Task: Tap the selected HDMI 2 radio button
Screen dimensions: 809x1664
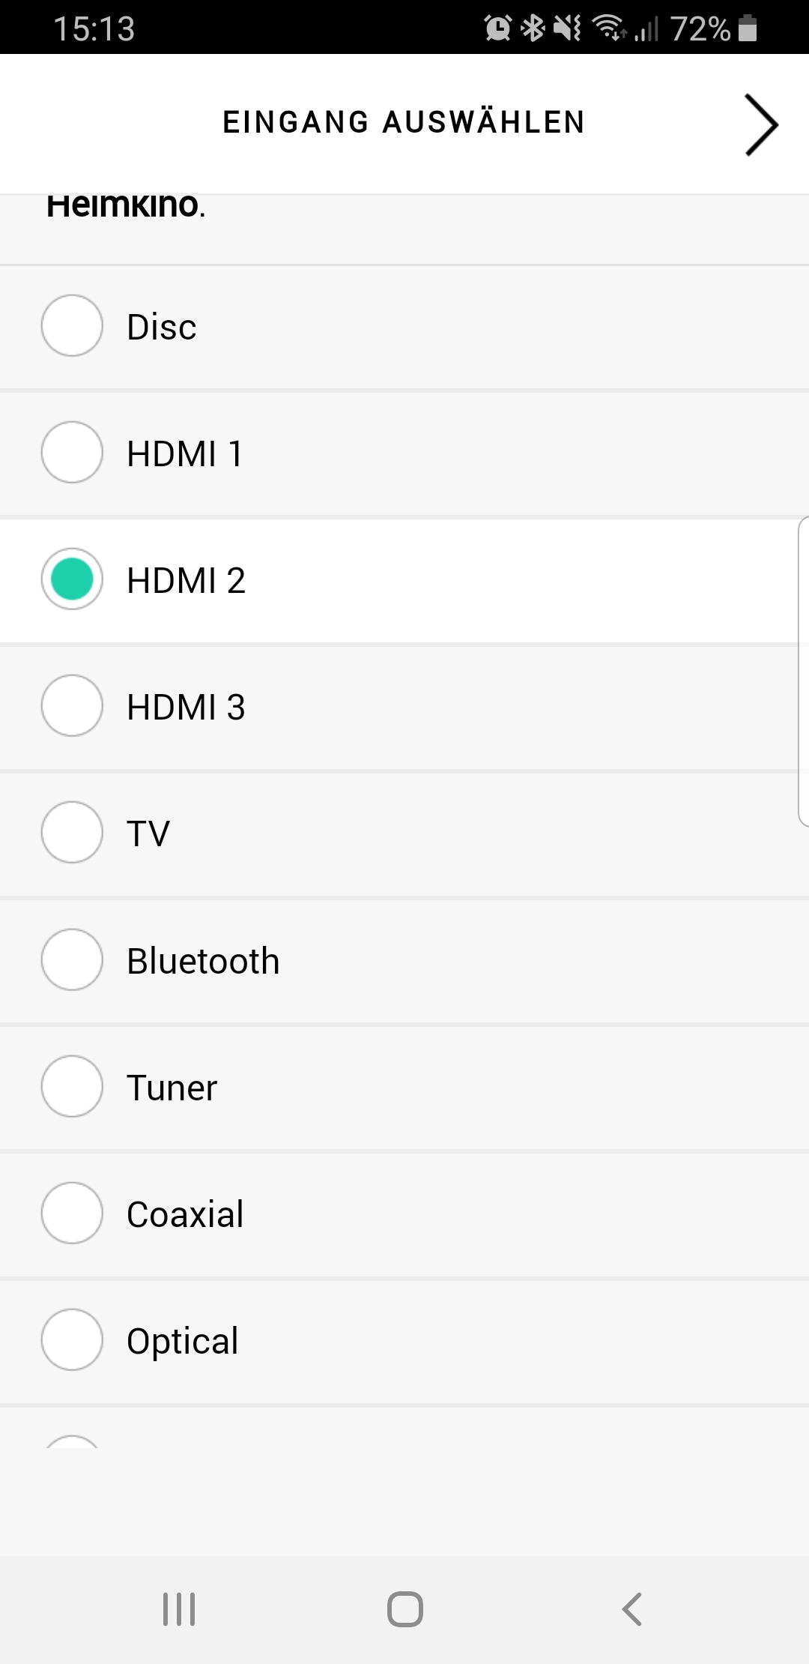Action: (72, 579)
